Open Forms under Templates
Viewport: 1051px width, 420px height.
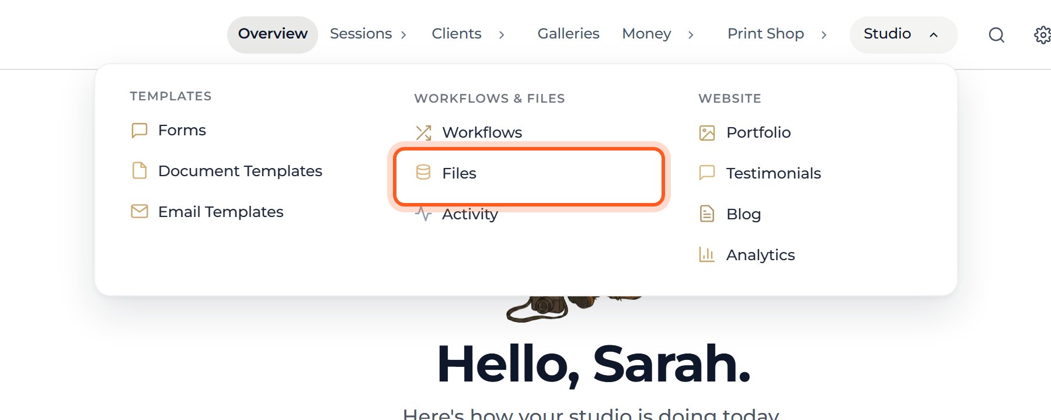182,130
